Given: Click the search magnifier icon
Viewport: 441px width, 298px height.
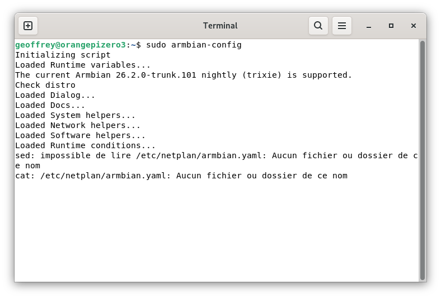Looking at the screenshot, I should pyautogui.click(x=318, y=26).
